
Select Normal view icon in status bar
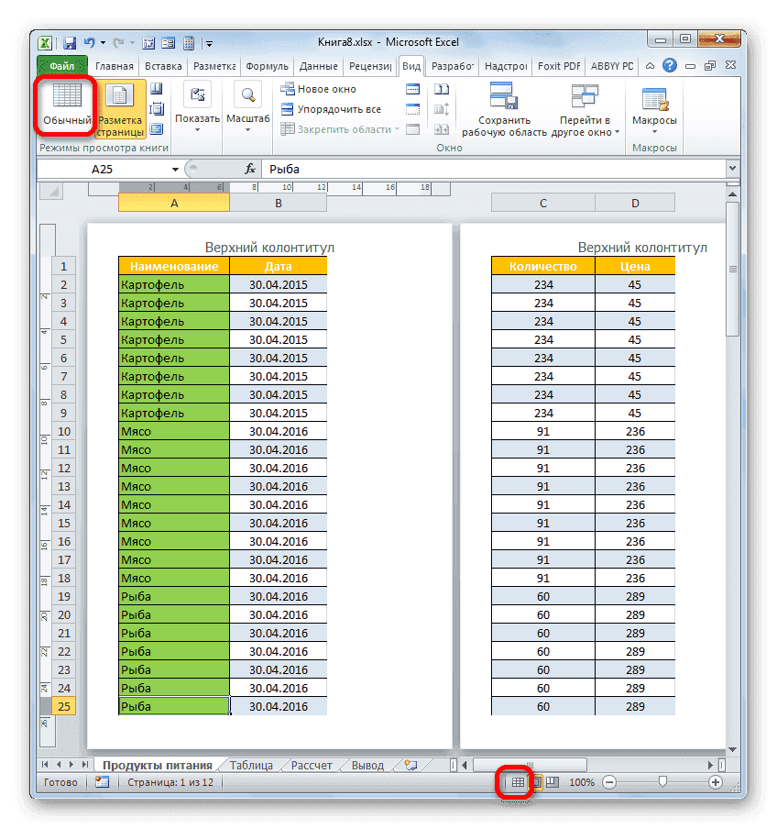tap(518, 781)
